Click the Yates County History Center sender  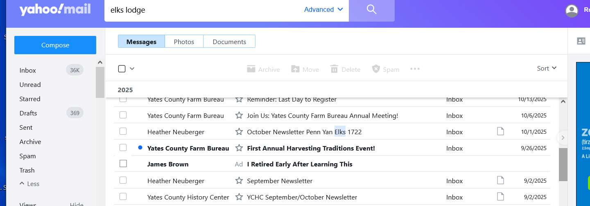(x=188, y=197)
